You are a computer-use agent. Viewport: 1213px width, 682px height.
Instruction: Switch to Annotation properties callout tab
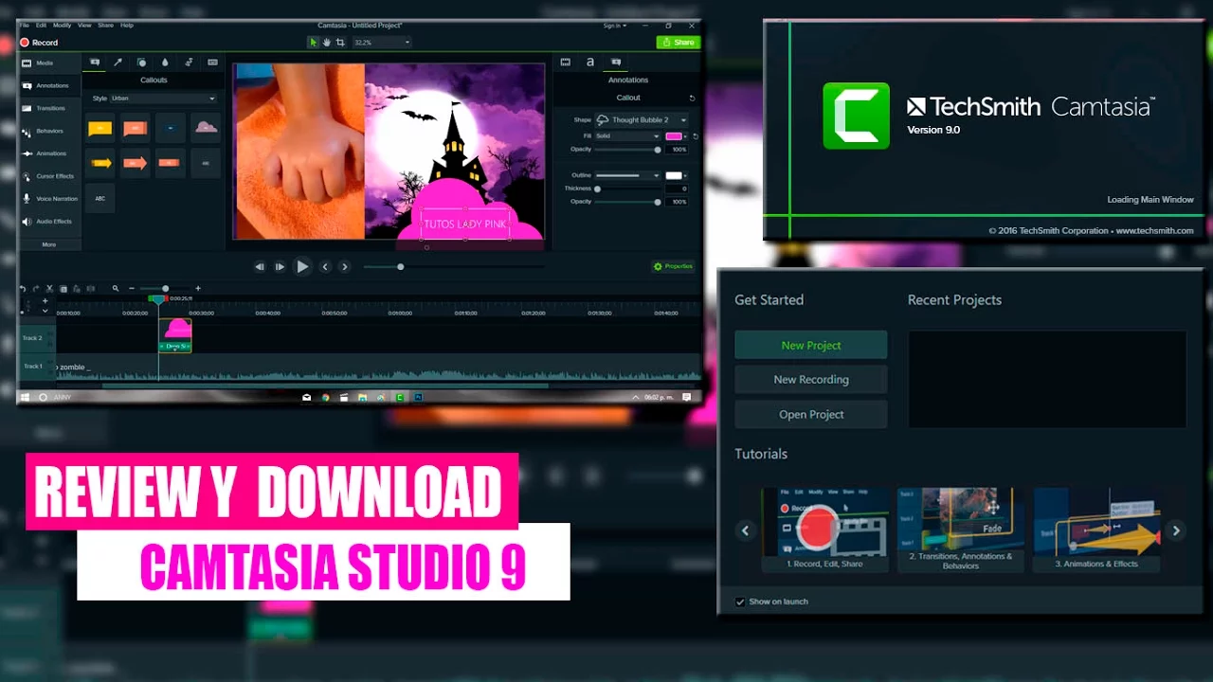coord(616,62)
